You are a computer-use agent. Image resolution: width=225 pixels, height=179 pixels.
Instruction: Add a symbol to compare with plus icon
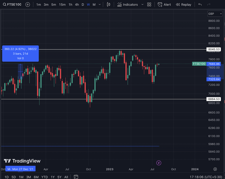point(28,5)
